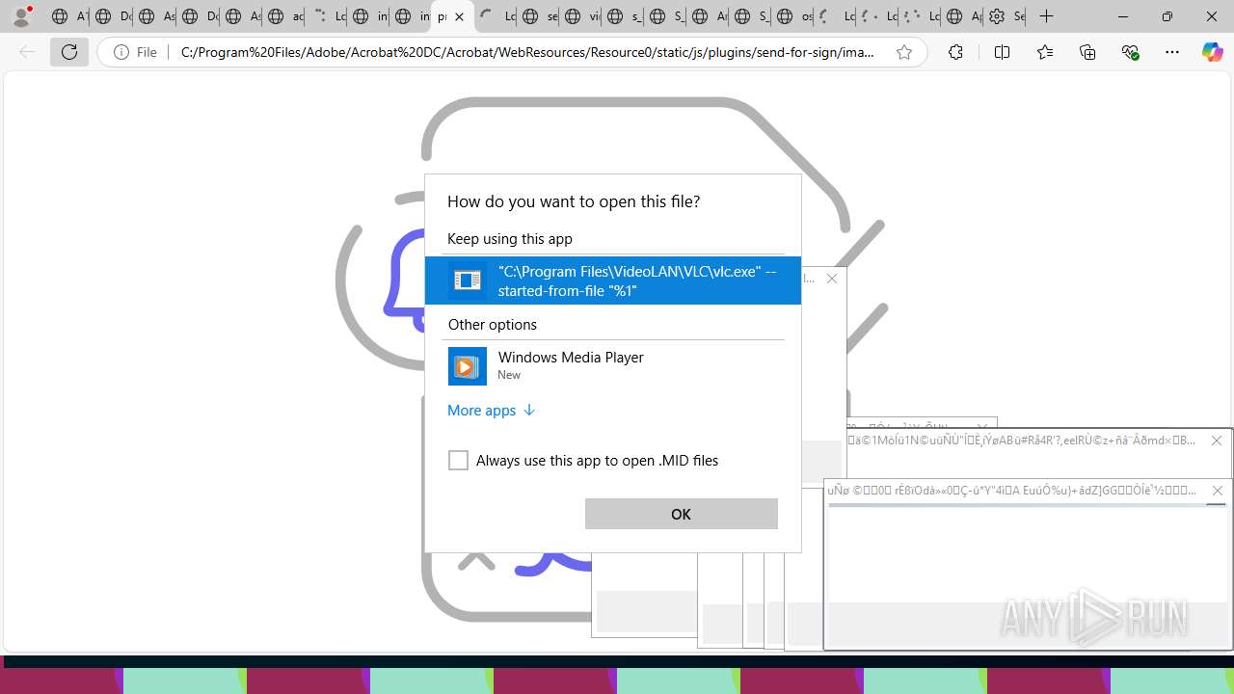The image size is (1234, 694).
Task: Close the active browser tab
Action: click(x=460, y=16)
